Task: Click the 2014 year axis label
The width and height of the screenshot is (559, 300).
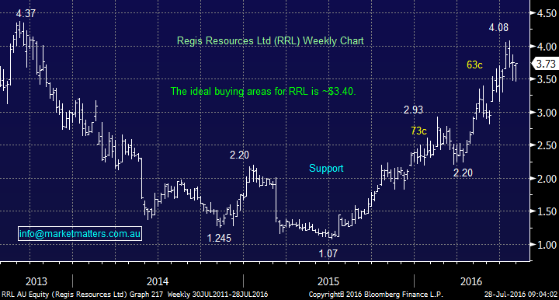Action: point(158,281)
